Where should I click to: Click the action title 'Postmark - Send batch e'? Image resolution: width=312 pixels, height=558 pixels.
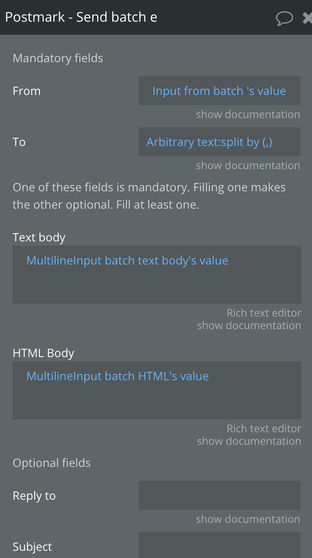click(x=81, y=17)
